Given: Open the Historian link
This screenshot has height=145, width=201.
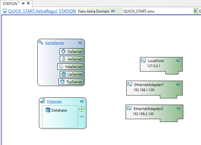Looking at the screenshot, I should 54,101.
